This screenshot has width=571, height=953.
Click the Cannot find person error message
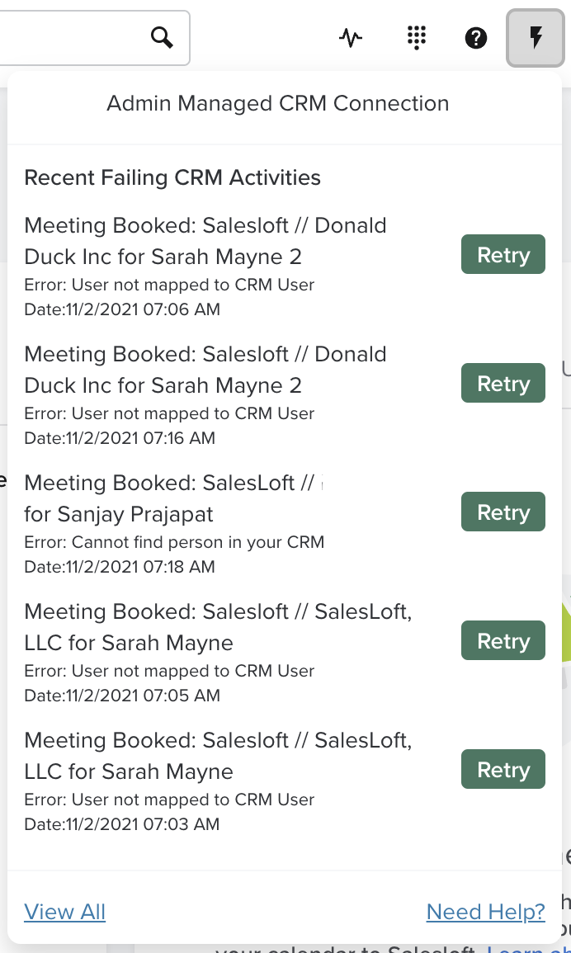pos(174,542)
